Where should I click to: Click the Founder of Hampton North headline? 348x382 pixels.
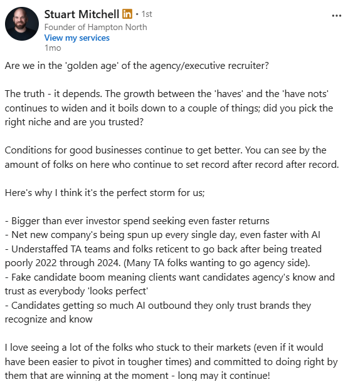point(95,27)
